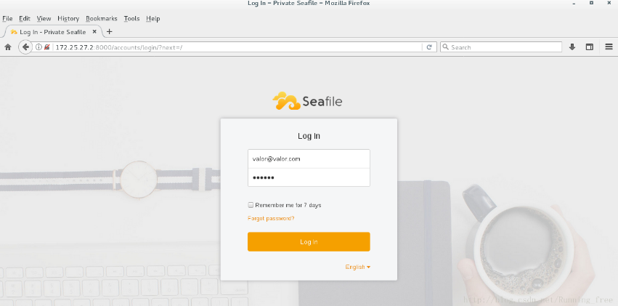Click the email field with valor@valor.com
Image resolution: width=618 pixels, height=306 pixels.
(309, 158)
